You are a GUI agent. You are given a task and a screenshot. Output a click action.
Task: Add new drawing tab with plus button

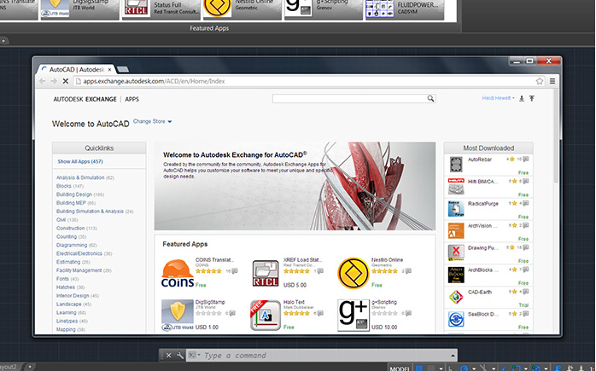pyautogui.click(x=3, y=40)
